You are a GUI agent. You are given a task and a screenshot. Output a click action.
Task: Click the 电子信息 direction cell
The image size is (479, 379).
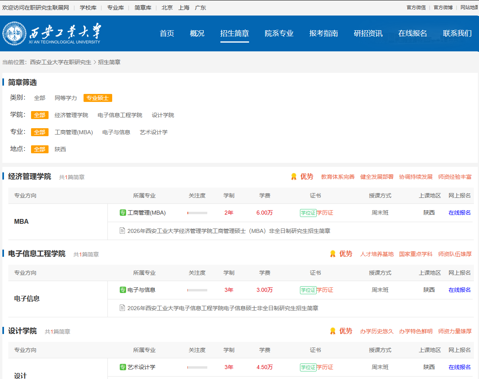58,299
